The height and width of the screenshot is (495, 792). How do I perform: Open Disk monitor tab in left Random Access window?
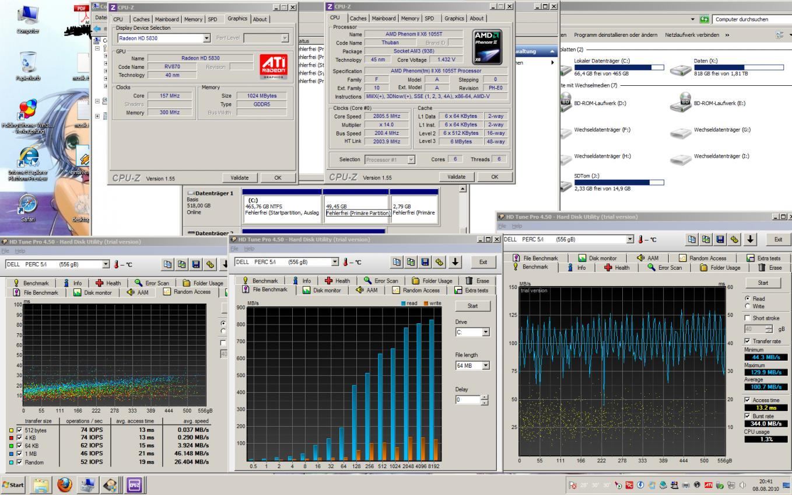pos(92,292)
